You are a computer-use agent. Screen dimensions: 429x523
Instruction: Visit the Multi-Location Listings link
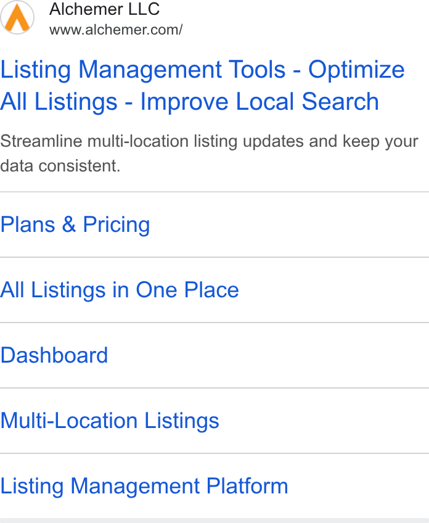[110, 420]
